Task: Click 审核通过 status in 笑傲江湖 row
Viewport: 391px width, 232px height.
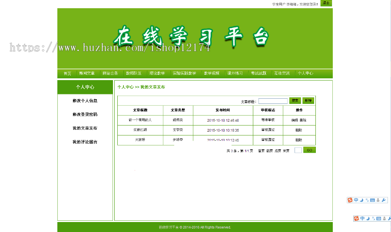Action: click(268, 130)
